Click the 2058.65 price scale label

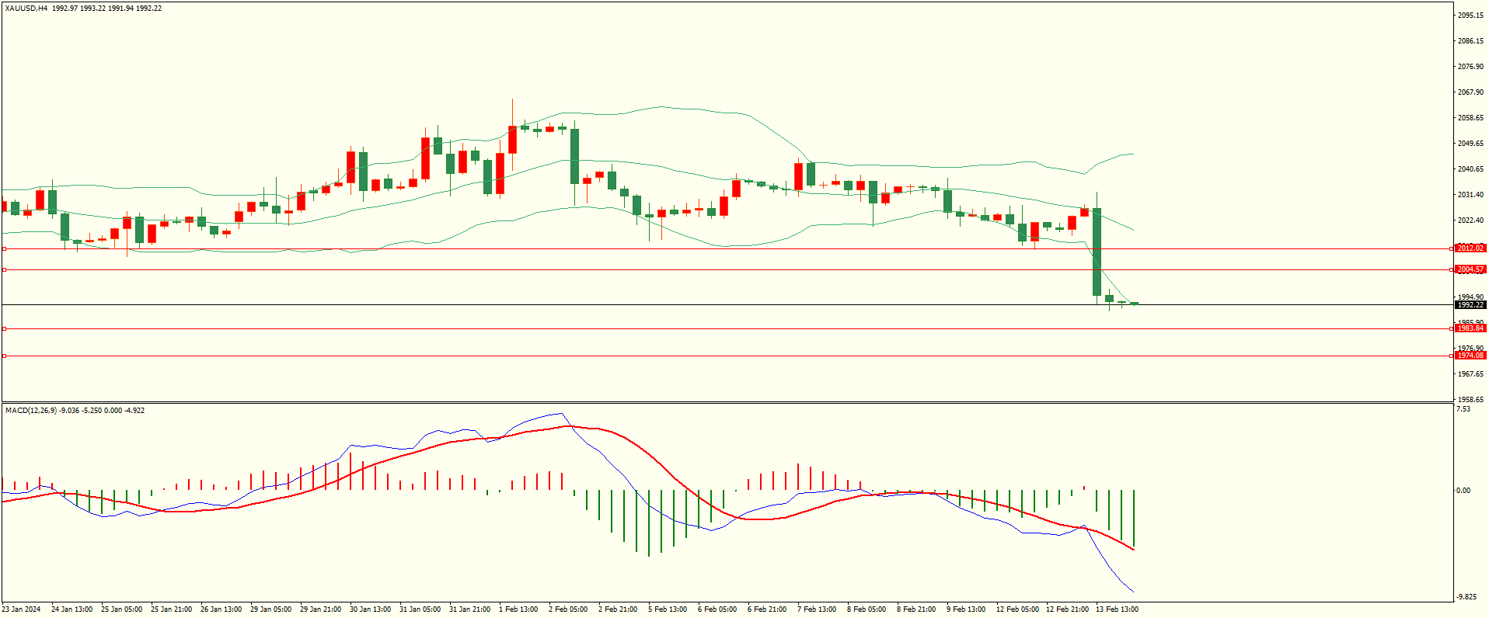coord(1470,118)
